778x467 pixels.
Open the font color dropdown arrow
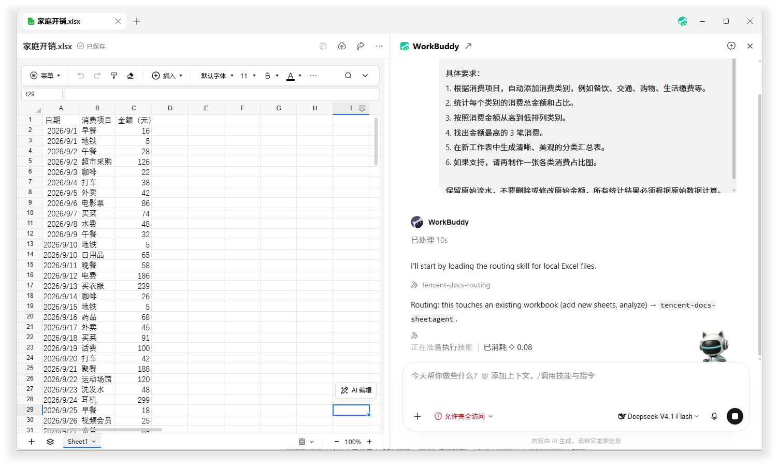[300, 76]
